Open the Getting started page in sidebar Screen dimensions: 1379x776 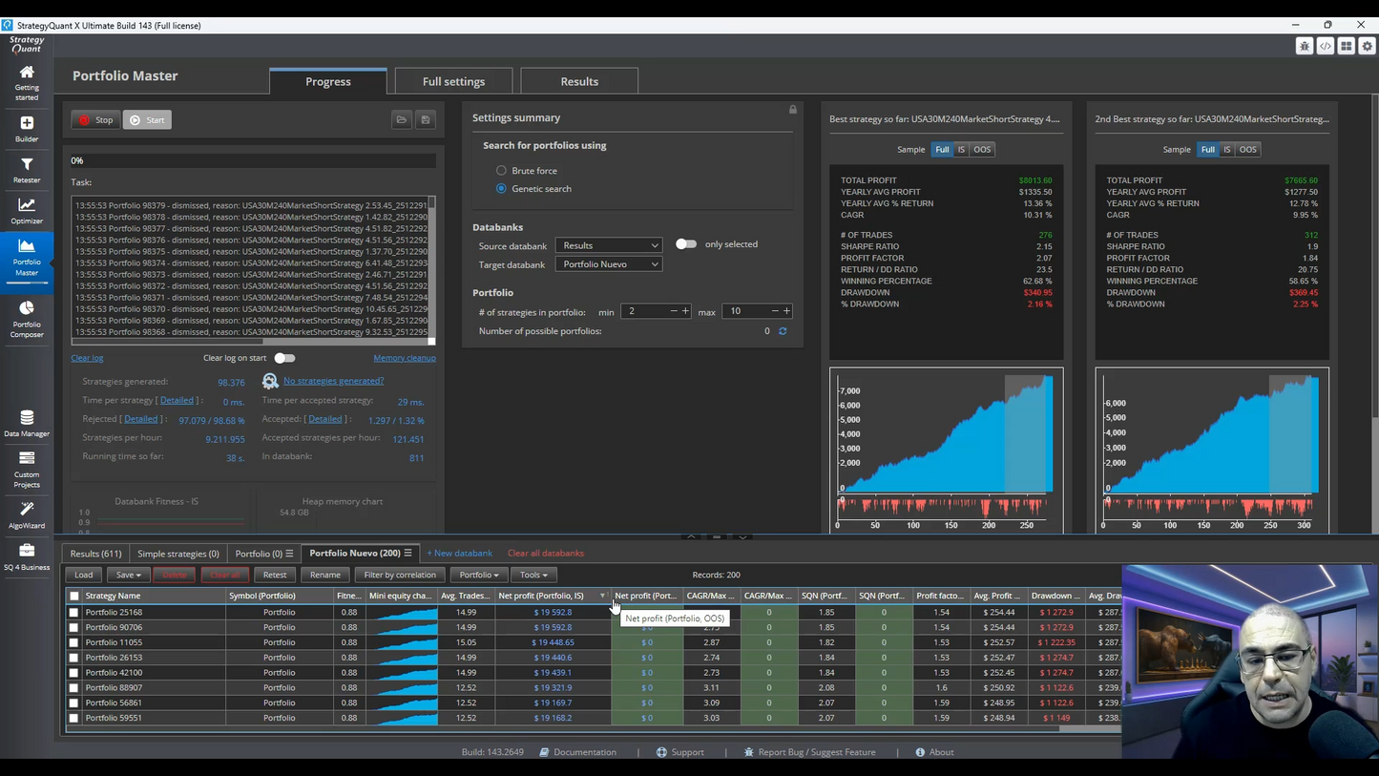27,82
